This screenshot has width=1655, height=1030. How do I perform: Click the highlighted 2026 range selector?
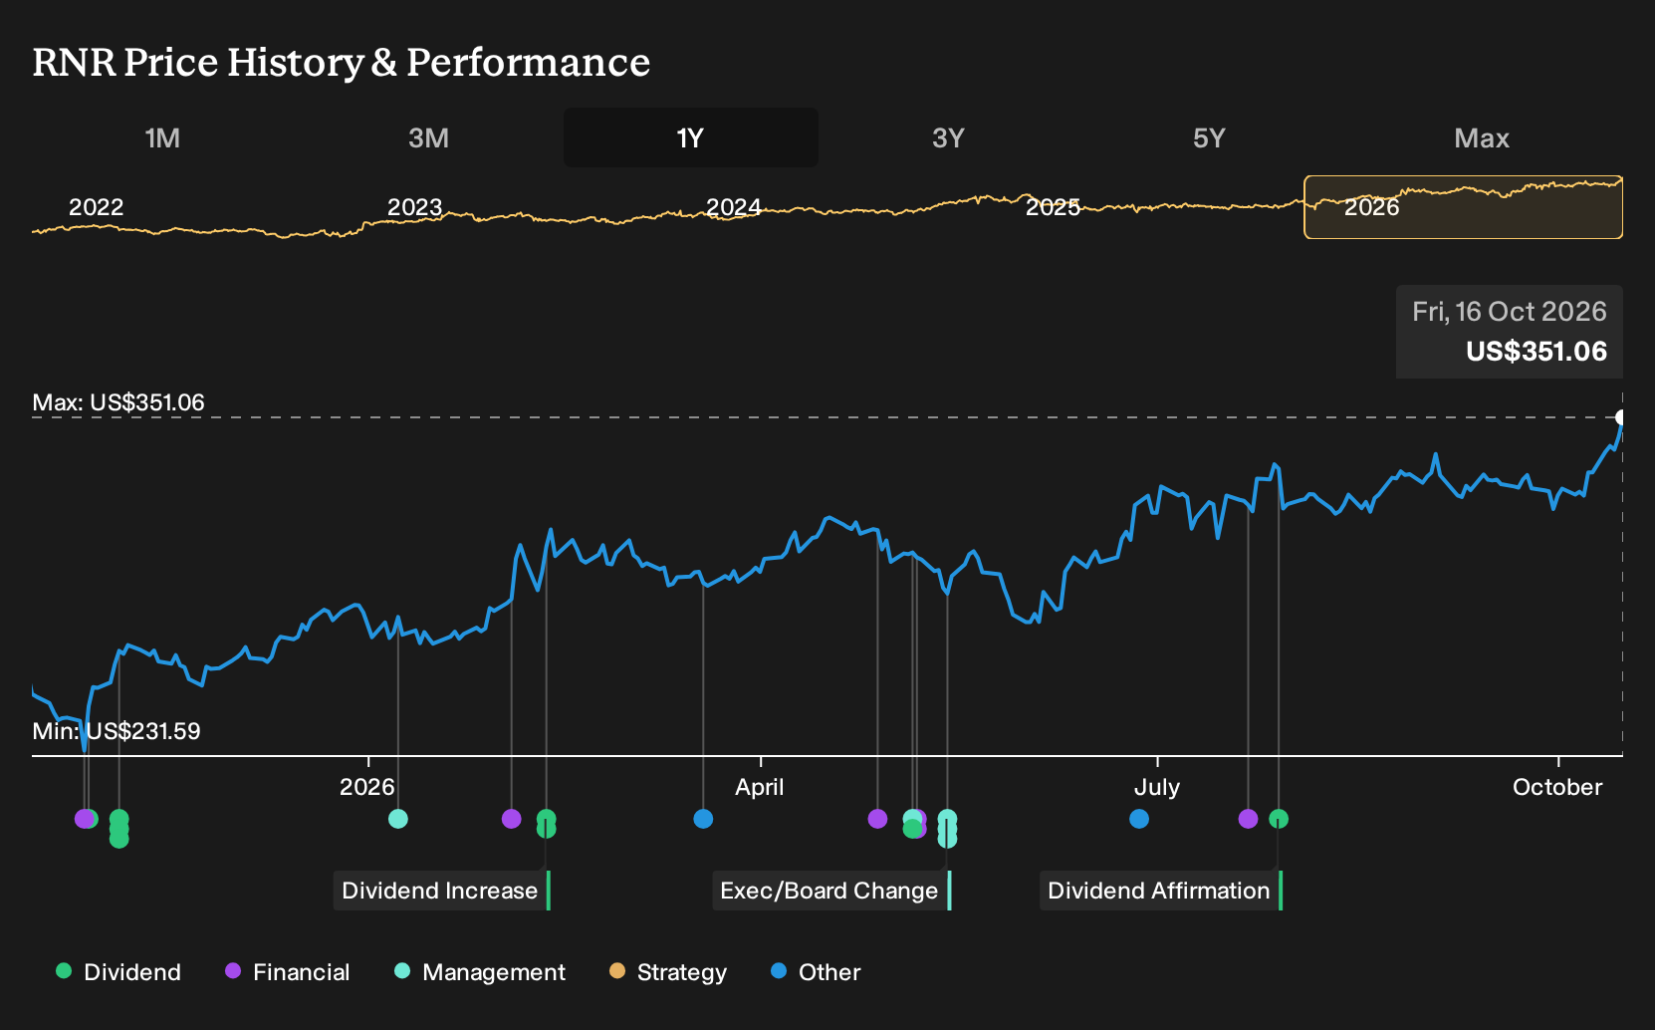pos(1463,207)
